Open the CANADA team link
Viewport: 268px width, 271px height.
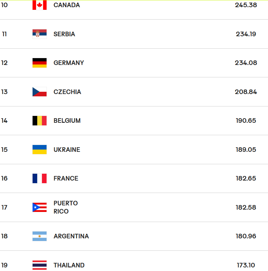[x=67, y=5]
